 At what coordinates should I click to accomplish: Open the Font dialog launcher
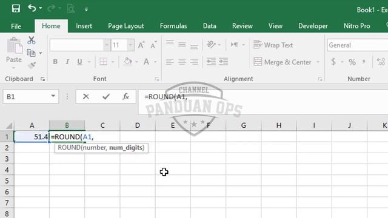(157, 79)
